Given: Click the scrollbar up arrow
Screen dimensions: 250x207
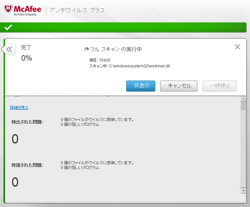Looking at the screenshot, I should [x=243, y=99].
